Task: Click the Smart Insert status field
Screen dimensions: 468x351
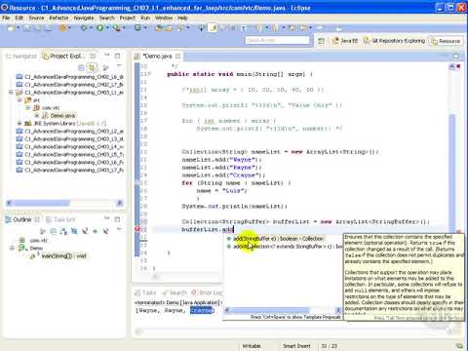Action: tap(296, 346)
